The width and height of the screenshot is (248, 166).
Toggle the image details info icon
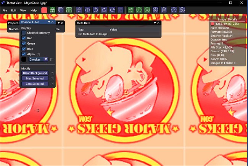tap(139, 10)
